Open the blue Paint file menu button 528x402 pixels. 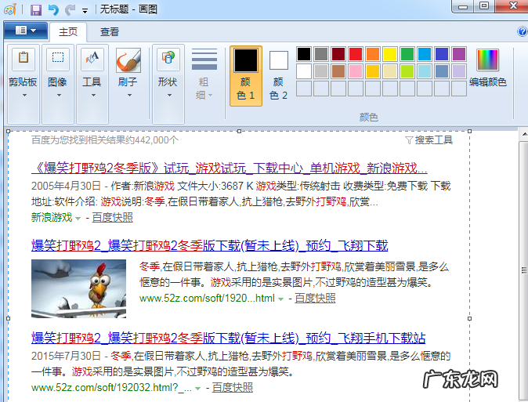(26, 31)
